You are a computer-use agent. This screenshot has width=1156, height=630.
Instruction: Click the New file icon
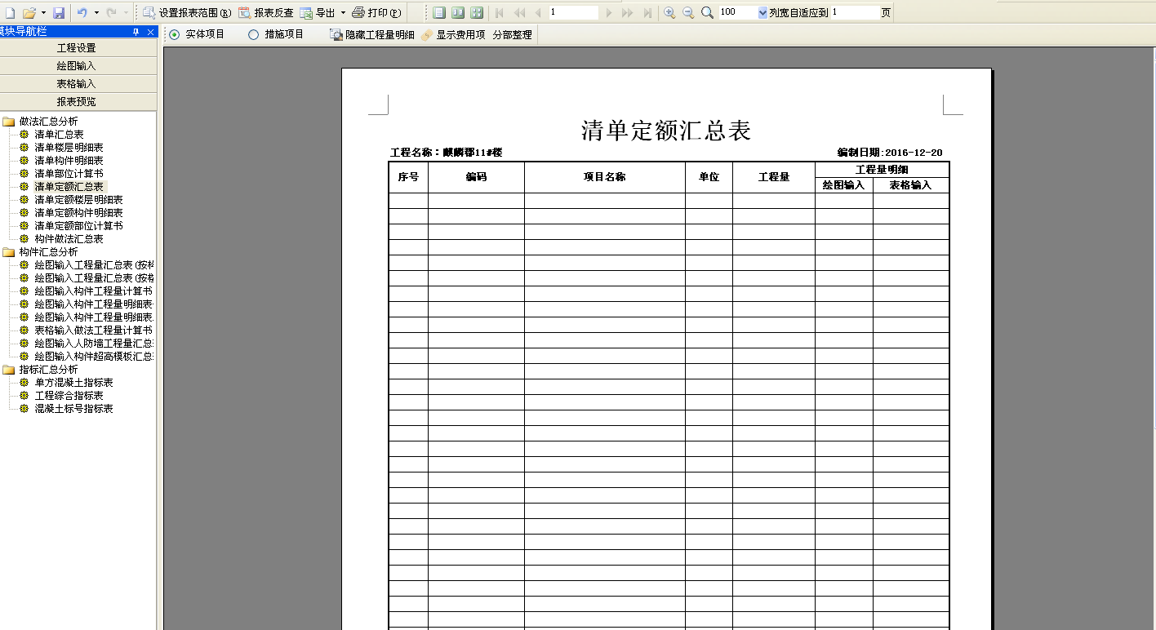point(10,13)
